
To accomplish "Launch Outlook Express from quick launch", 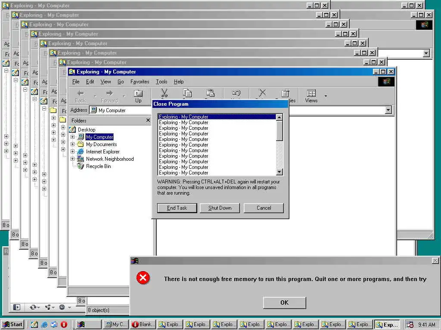I will 54,324.
